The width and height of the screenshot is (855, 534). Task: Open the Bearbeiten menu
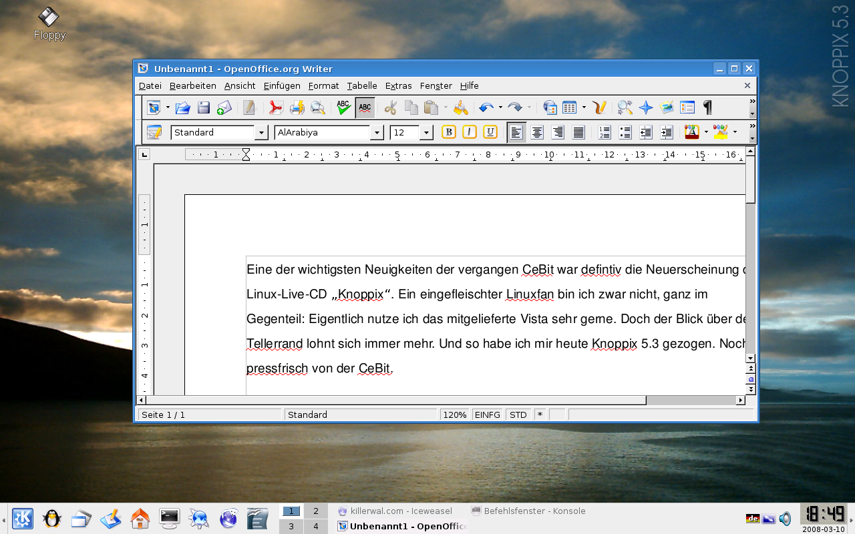tap(192, 85)
